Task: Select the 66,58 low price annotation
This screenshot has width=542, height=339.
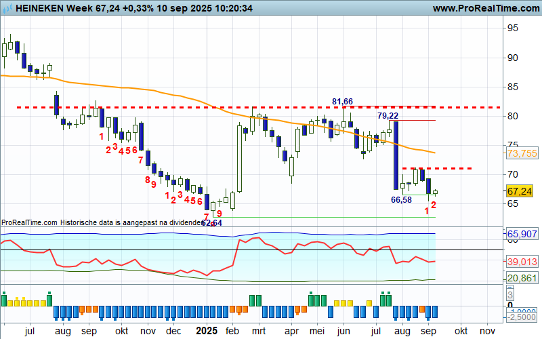Action: click(402, 199)
